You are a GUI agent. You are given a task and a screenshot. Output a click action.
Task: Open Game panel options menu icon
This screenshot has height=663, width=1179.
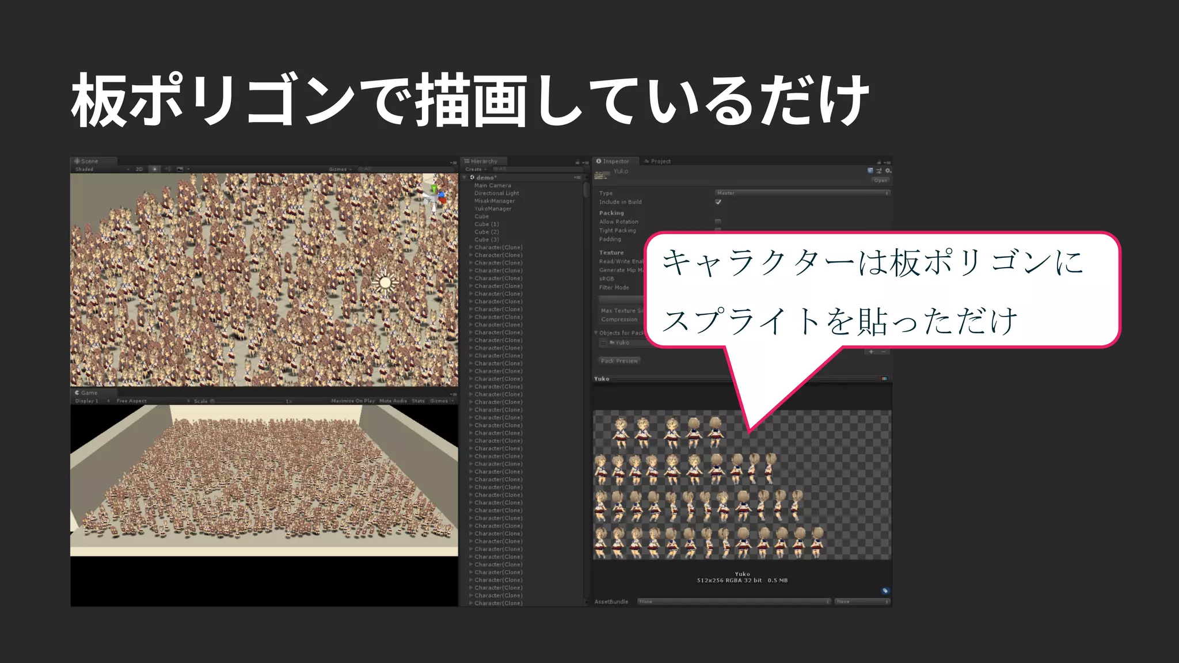click(x=453, y=394)
